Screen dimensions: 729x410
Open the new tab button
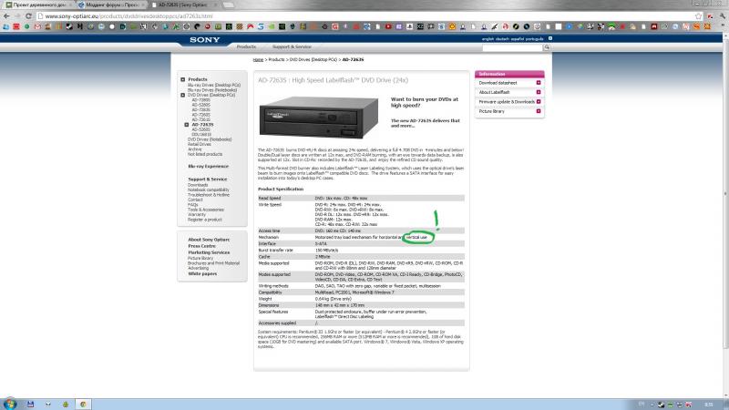229,5
